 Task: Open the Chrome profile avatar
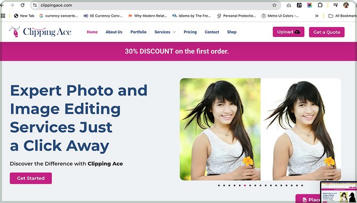[346, 5]
